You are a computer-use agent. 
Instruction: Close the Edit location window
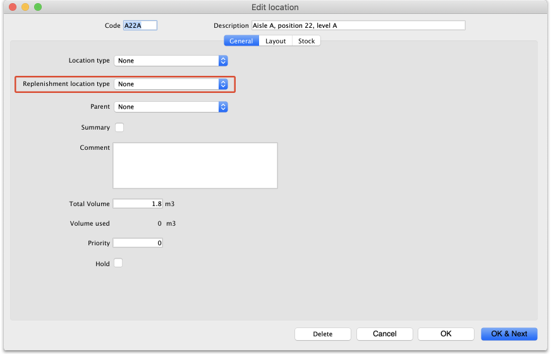[13, 7]
